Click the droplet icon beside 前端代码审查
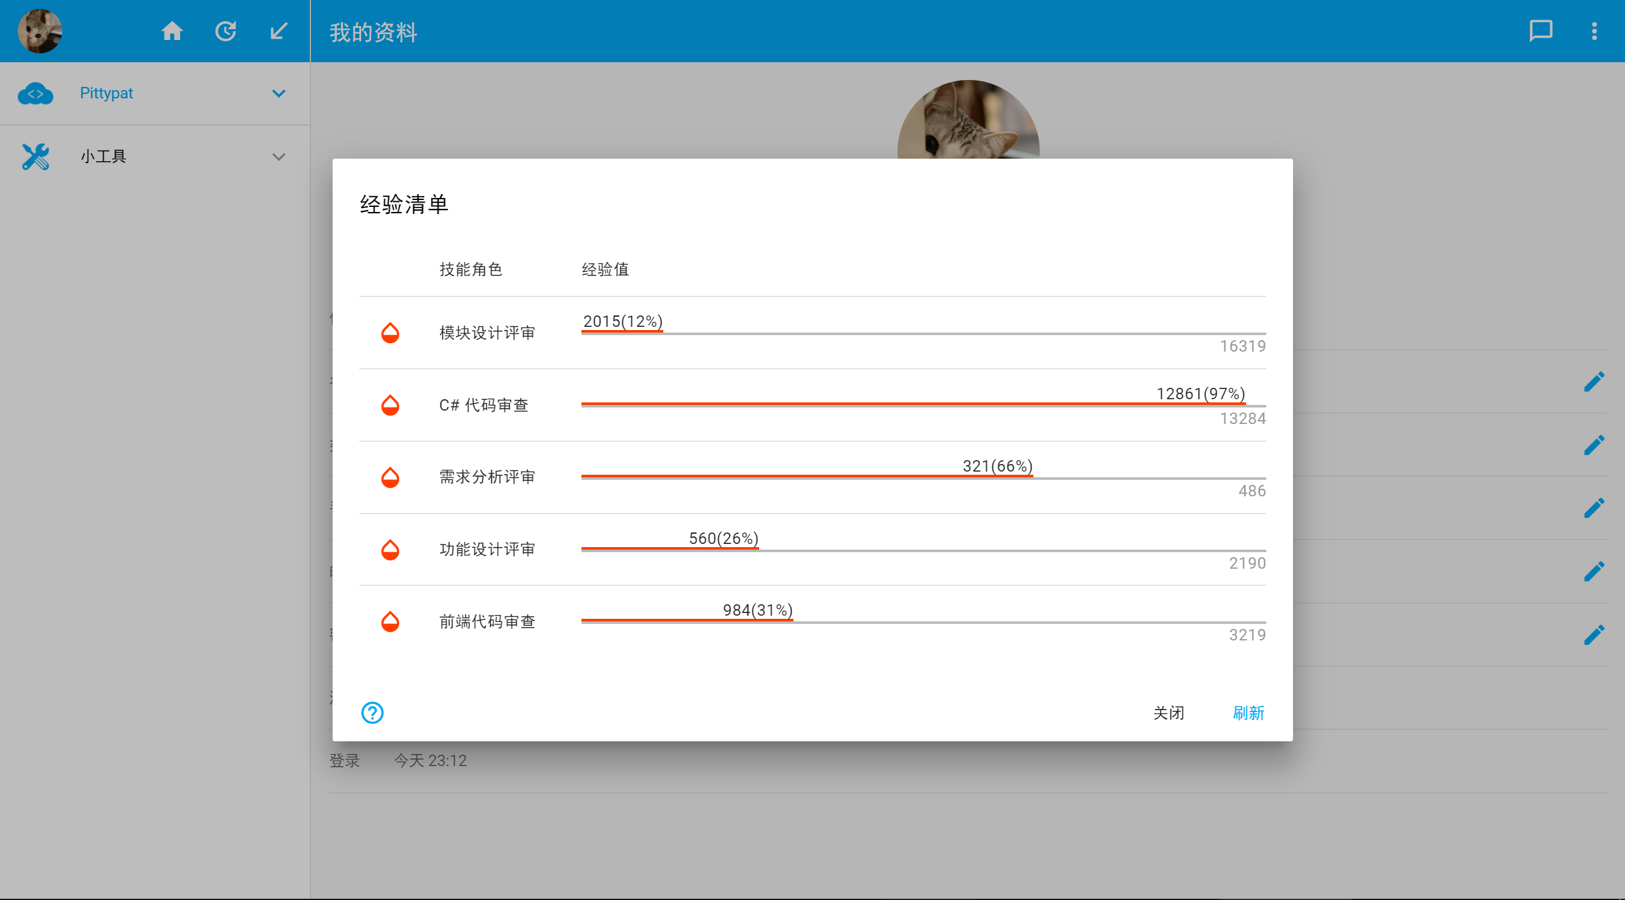This screenshot has height=900, width=1625. [390, 621]
